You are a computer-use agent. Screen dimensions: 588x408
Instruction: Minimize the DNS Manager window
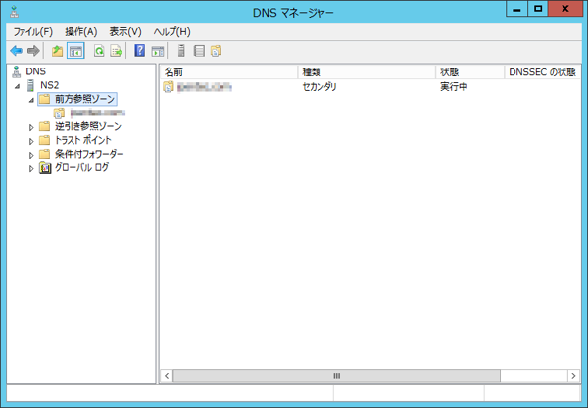click(516, 9)
